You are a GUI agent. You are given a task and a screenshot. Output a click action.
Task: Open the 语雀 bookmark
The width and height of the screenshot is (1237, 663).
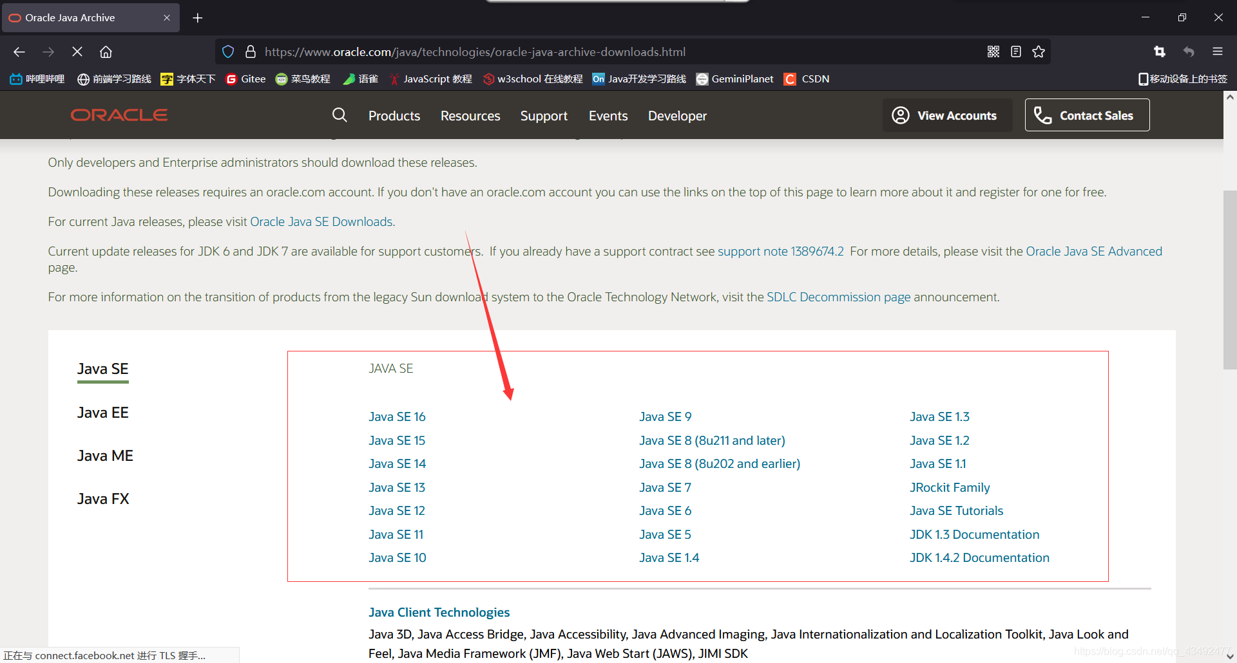(361, 79)
